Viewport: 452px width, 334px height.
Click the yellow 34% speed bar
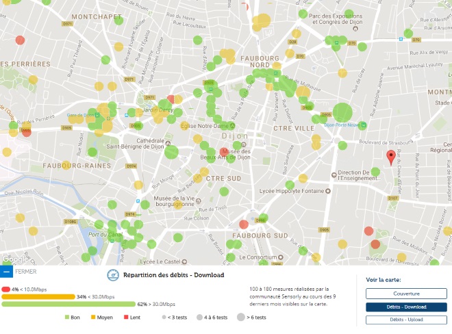[38, 296]
